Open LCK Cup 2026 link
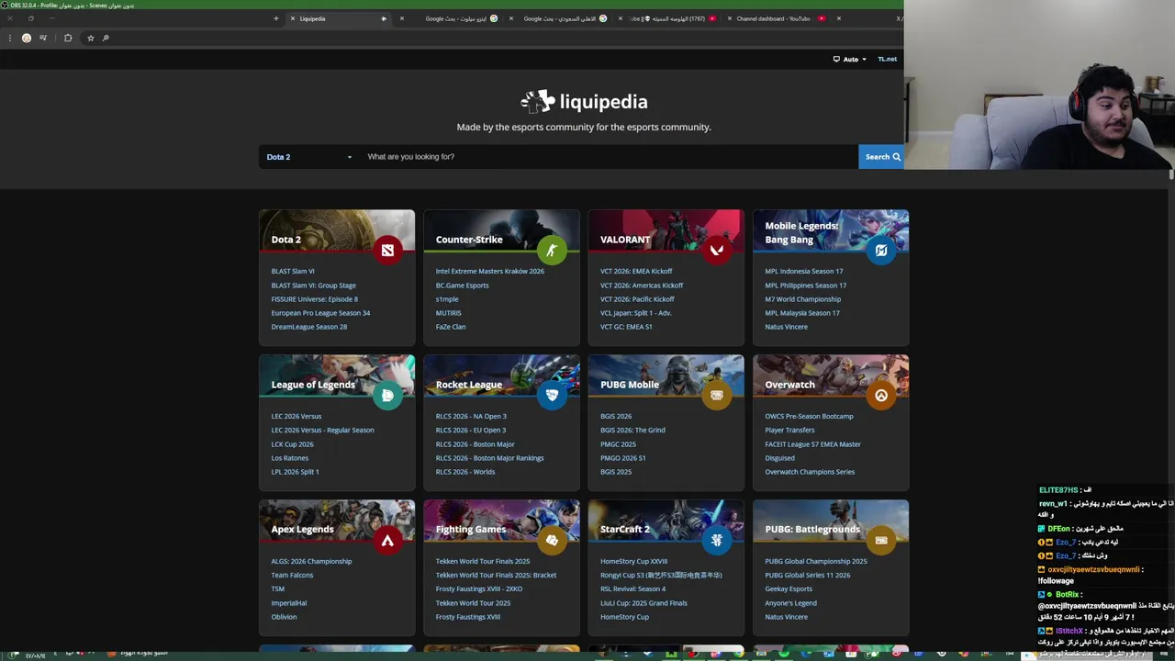This screenshot has height=661, width=1175. pos(292,444)
